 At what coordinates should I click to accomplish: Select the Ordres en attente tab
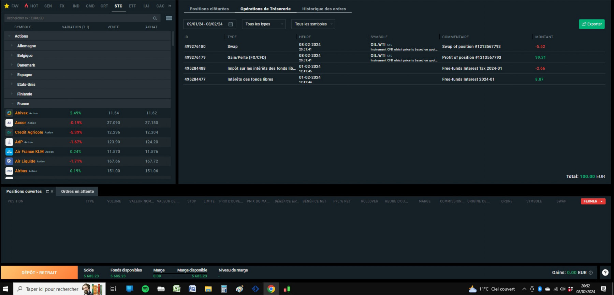coord(77,192)
